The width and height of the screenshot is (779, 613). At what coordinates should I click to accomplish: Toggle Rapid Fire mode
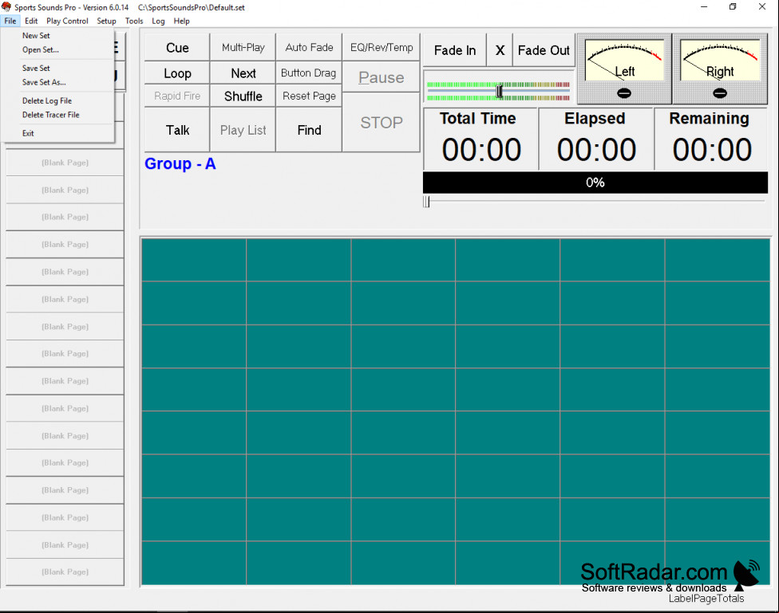click(177, 96)
